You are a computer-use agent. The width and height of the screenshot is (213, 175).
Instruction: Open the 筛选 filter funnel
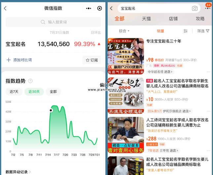pyautogui.click(x=203, y=31)
